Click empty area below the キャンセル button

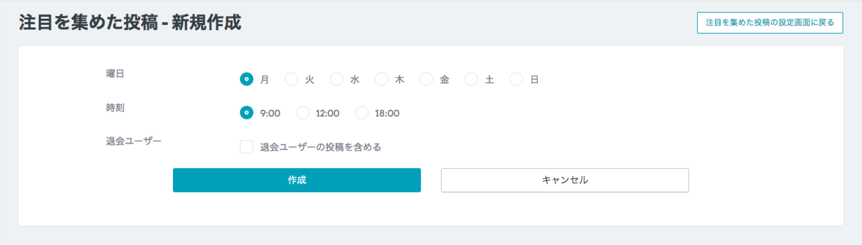point(565,210)
